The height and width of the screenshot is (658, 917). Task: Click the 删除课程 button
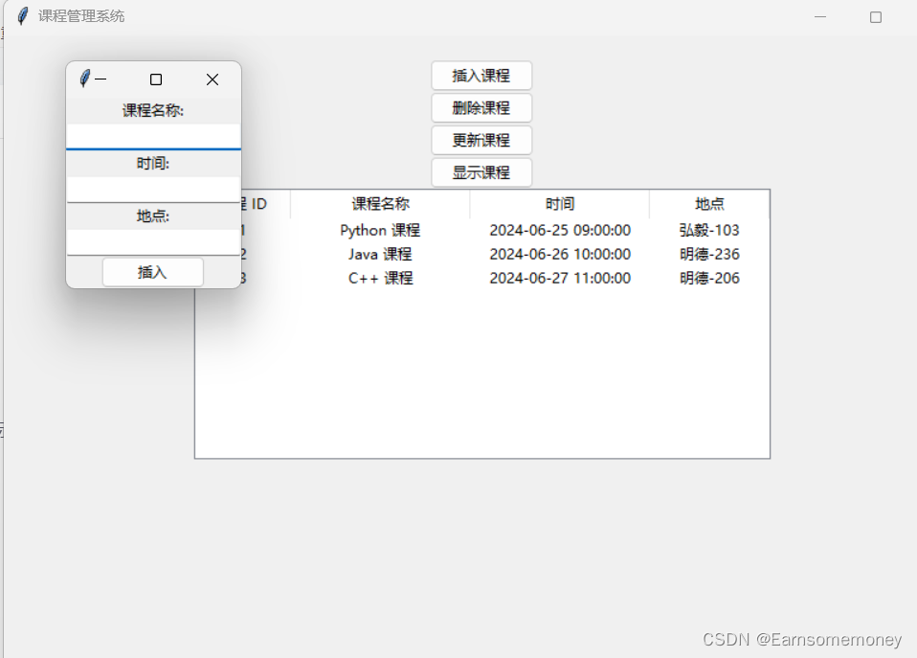(x=481, y=107)
